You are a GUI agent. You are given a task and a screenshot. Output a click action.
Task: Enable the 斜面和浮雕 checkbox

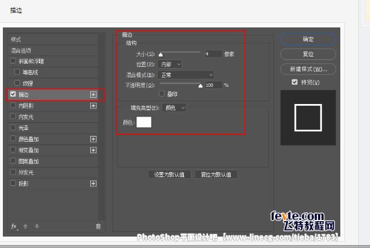click(13, 61)
